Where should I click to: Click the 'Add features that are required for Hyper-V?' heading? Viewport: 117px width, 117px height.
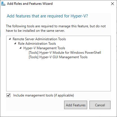point(47,16)
